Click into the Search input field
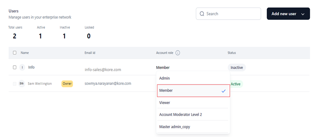Image resolution: width=314 pixels, height=140 pixels. 228,14
